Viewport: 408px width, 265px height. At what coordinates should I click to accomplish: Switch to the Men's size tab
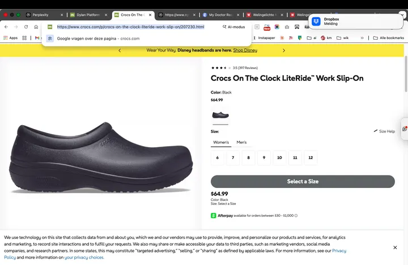241,142
